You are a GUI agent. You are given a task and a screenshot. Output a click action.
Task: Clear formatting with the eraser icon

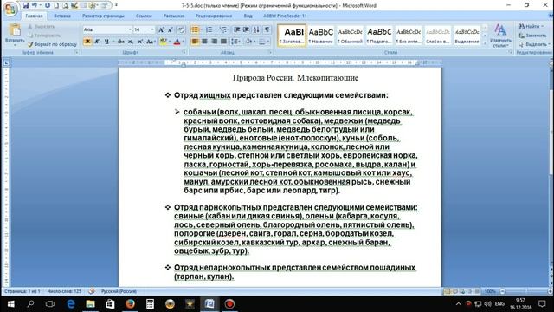(x=181, y=29)
